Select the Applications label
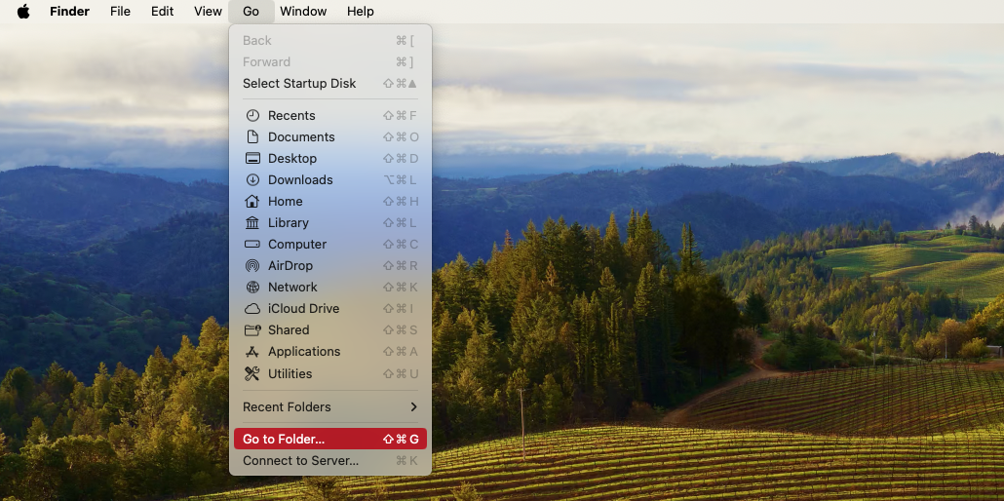 point(304,352)
